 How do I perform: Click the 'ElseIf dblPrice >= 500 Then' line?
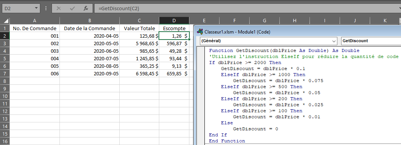(x=262, y=87)
